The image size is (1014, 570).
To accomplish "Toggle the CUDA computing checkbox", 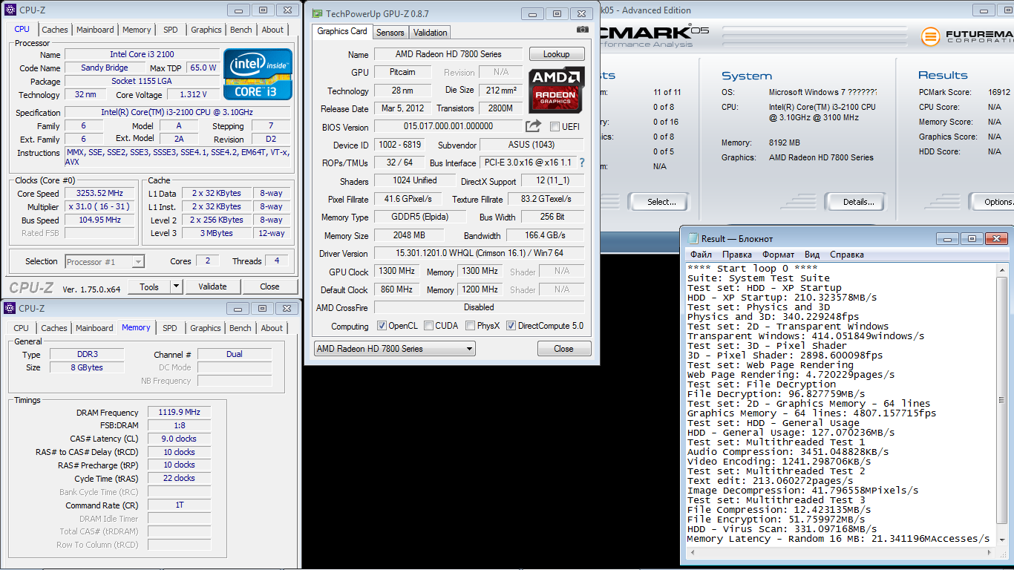I will coord(428,326).
